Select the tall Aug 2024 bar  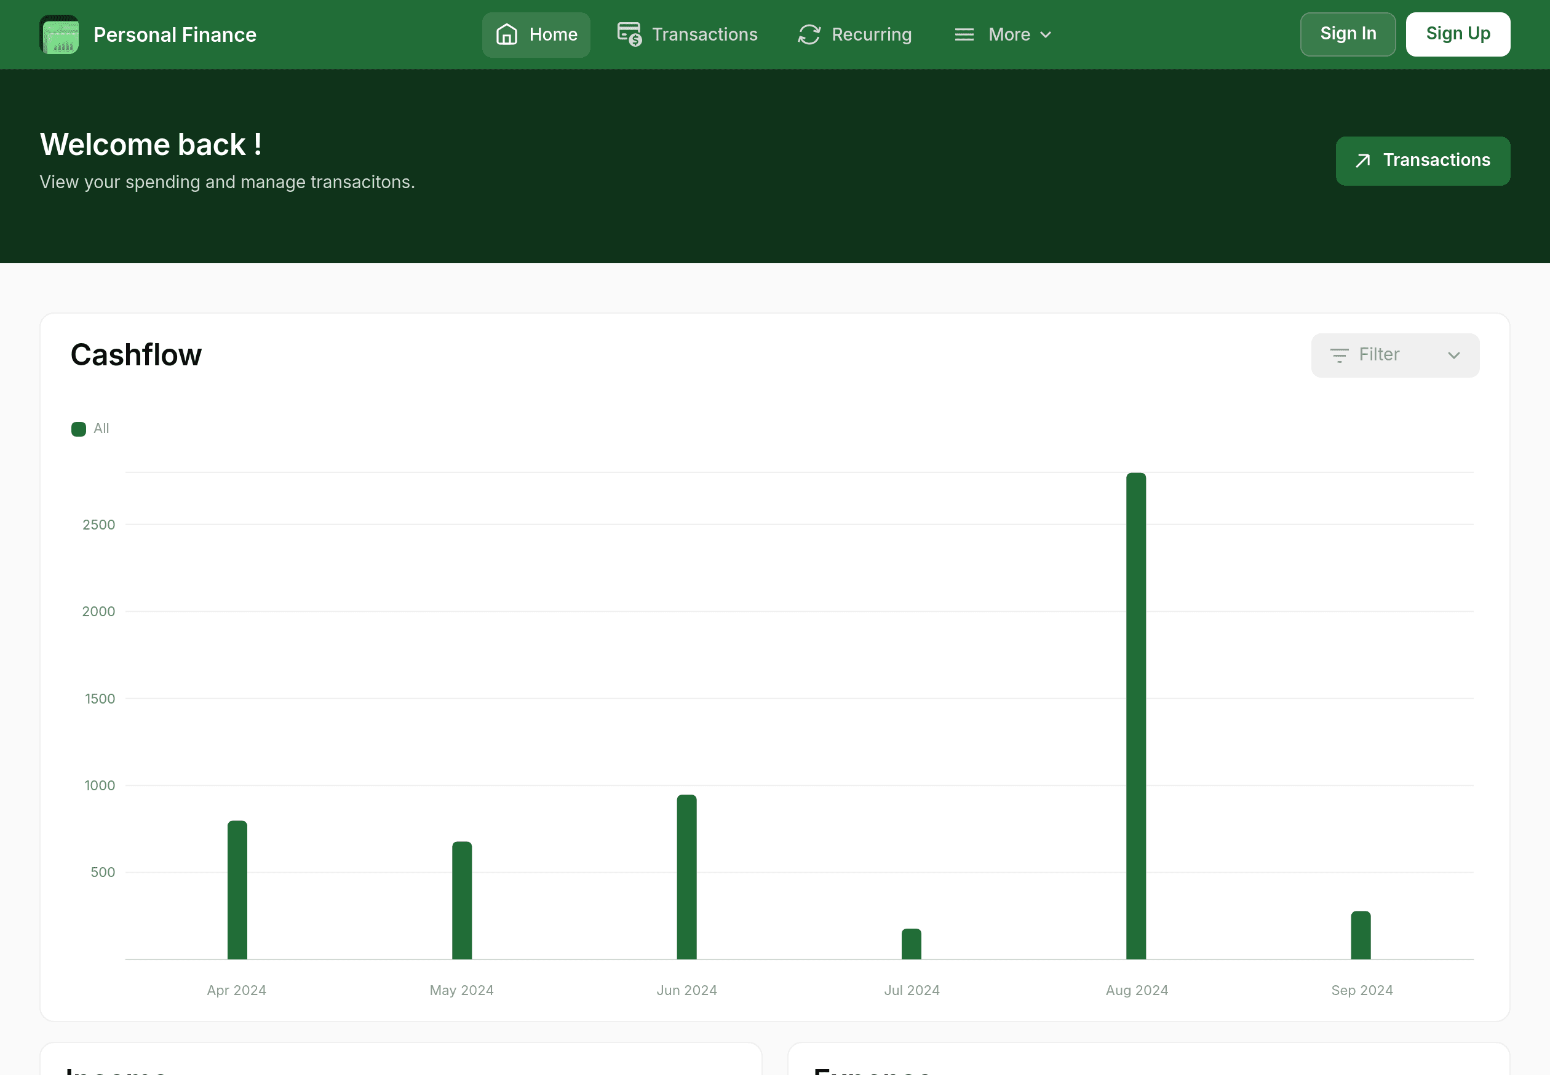1135,716
